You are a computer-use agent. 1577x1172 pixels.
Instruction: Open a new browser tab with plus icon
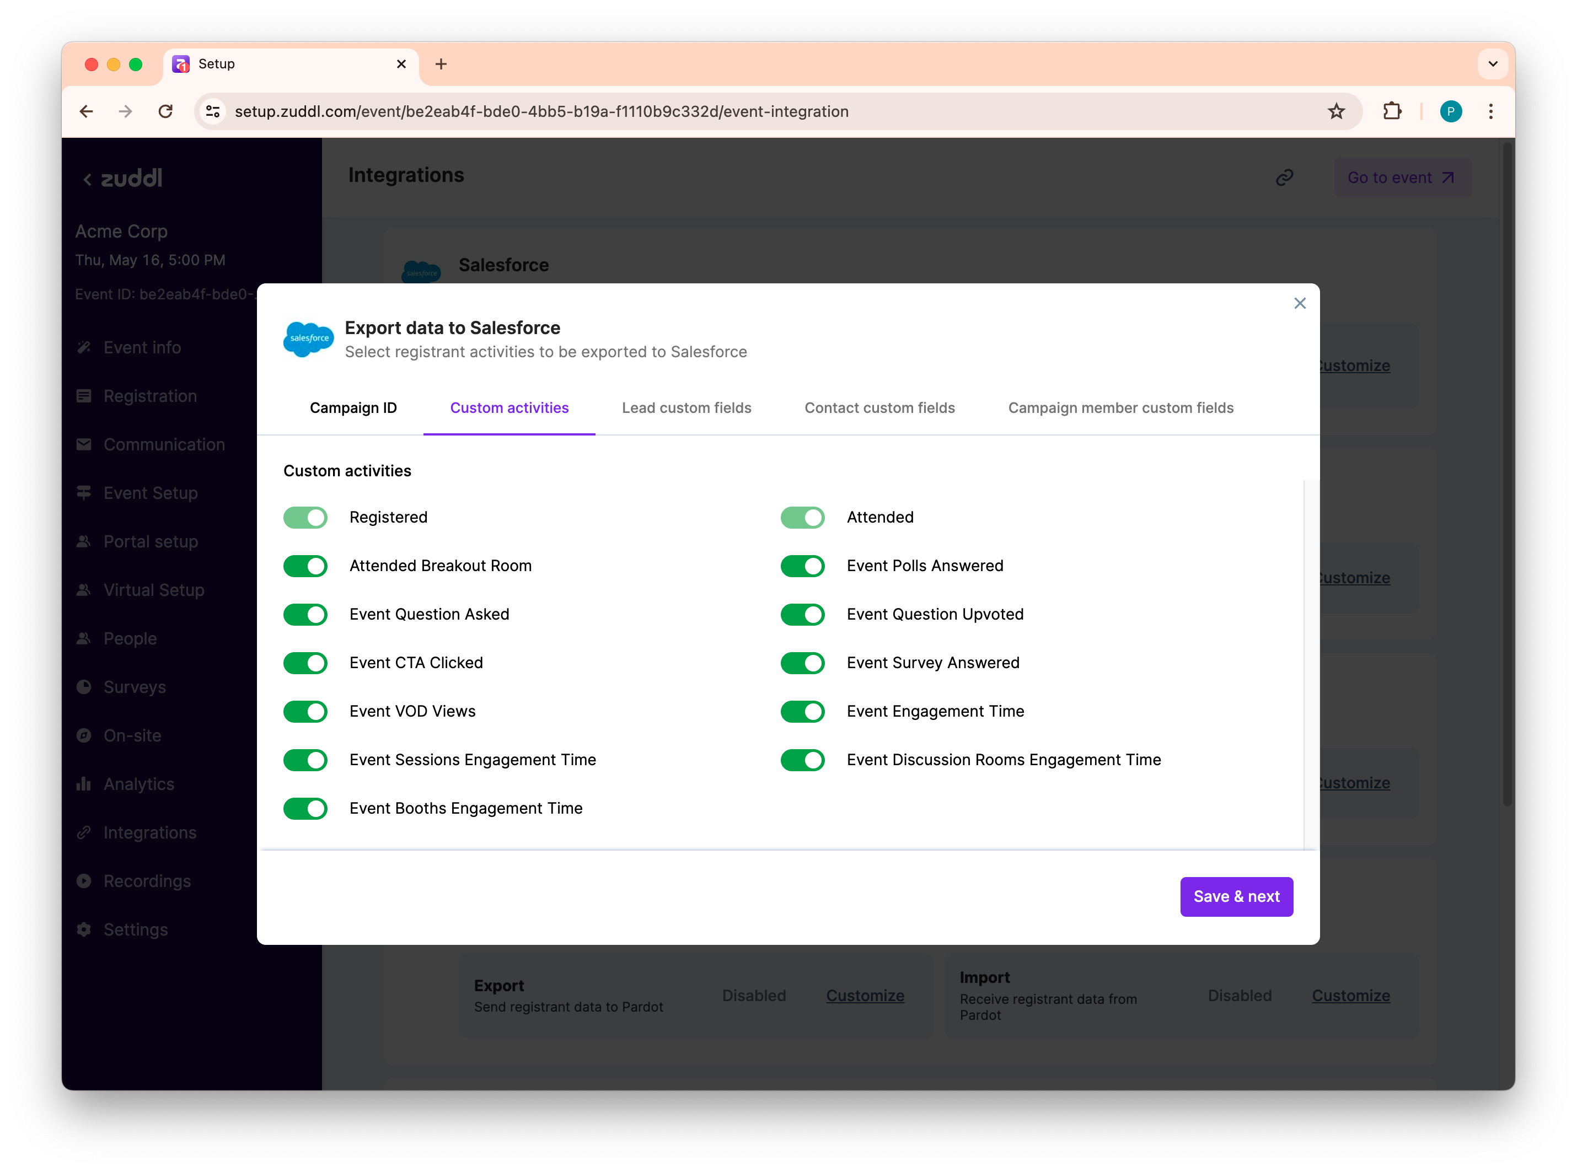441,64
